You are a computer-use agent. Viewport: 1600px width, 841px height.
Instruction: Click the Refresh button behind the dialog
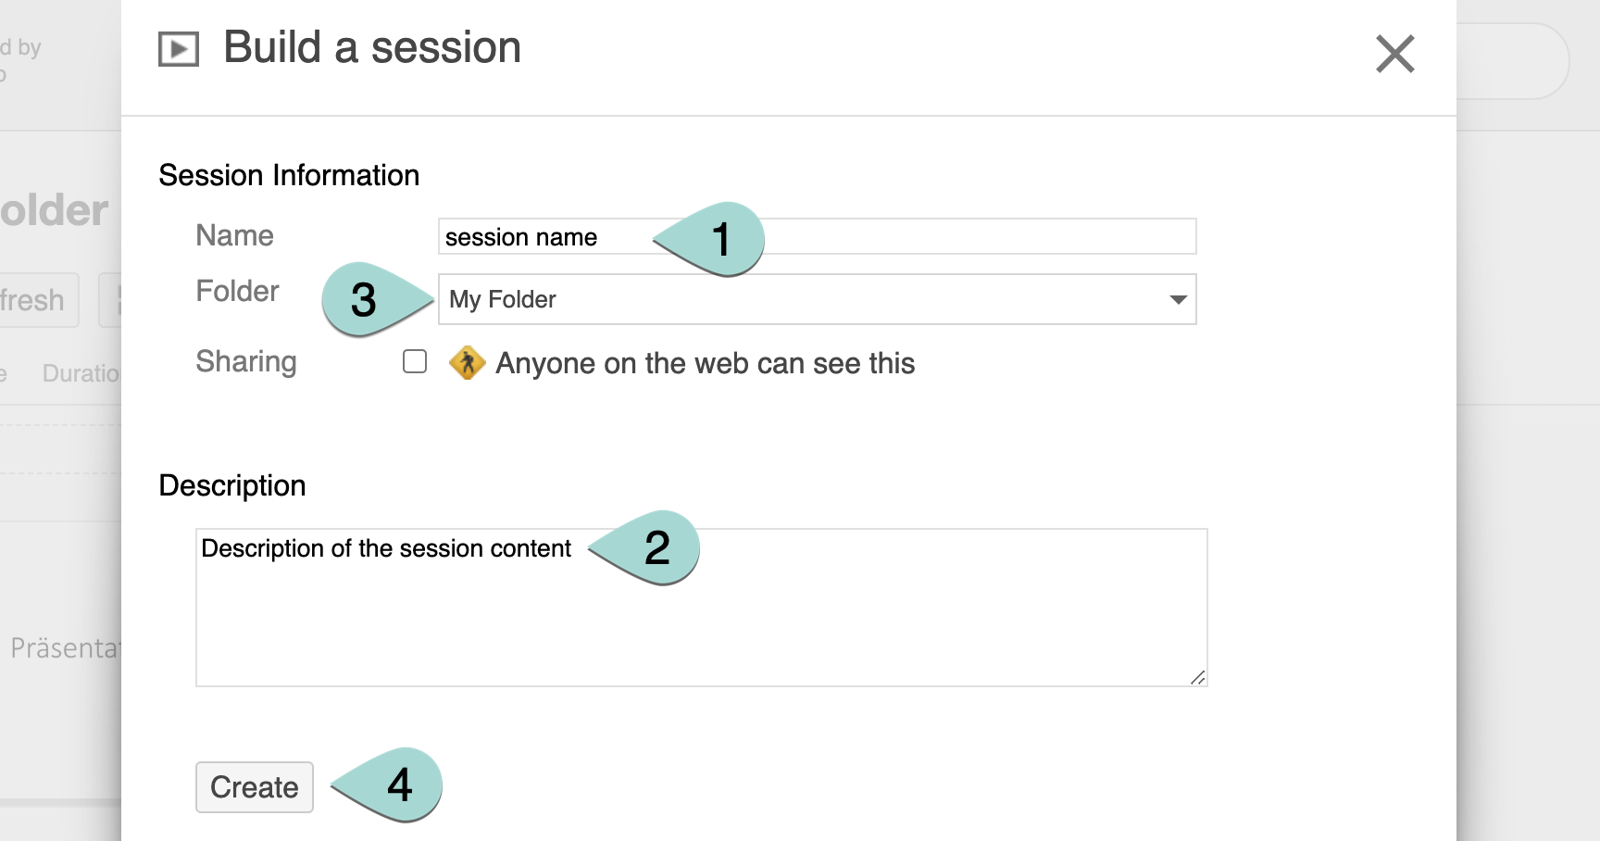click(37, 300)
